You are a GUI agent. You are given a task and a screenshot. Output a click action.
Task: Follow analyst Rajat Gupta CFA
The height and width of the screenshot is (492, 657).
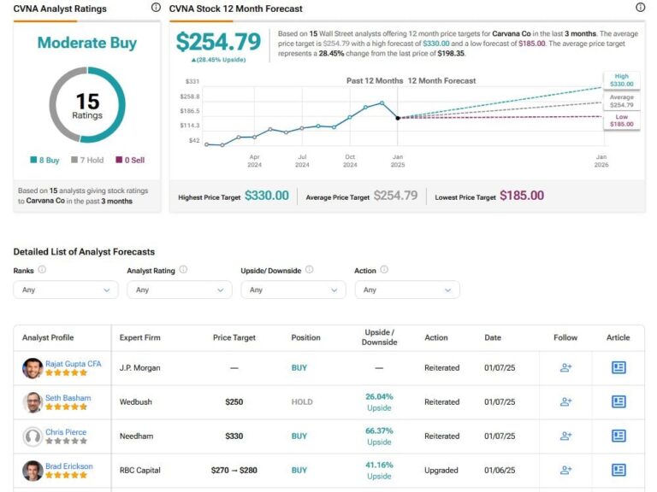point(565,368)
